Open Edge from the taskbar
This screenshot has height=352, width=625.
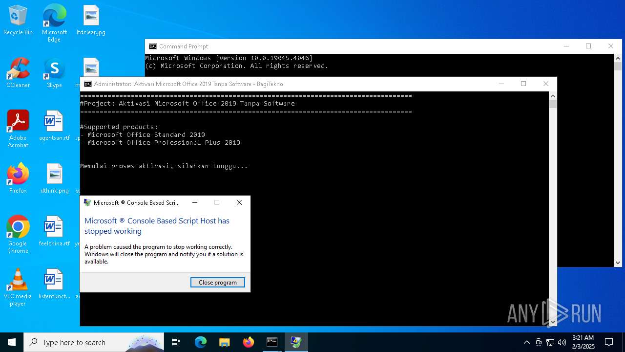click(x=201, y=342)
